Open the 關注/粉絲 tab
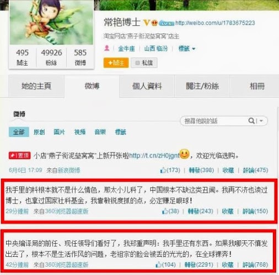The image size is (279, 275). point(202,86)
